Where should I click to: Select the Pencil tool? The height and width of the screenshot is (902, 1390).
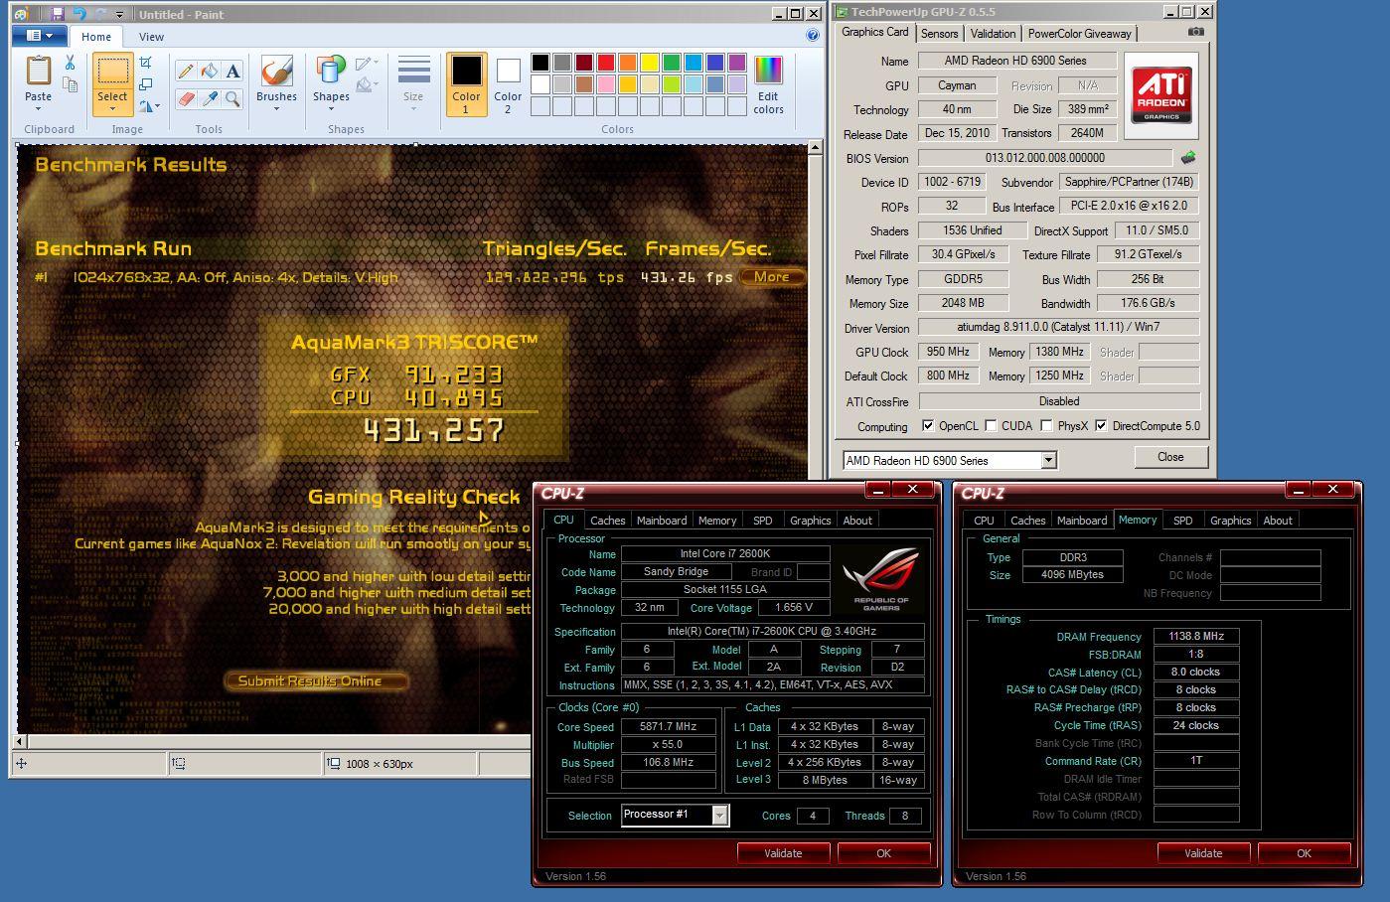[186, 72]
